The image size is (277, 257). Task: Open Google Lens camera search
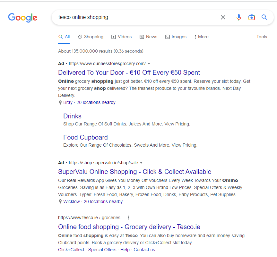point(252,17)
